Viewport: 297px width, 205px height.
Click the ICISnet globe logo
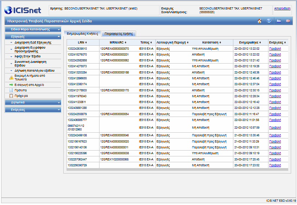point(8,10)
